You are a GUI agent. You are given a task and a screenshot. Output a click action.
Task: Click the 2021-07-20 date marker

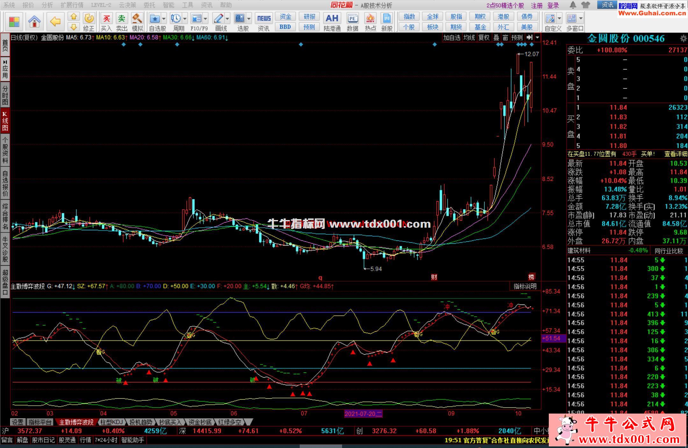(363, 414)
